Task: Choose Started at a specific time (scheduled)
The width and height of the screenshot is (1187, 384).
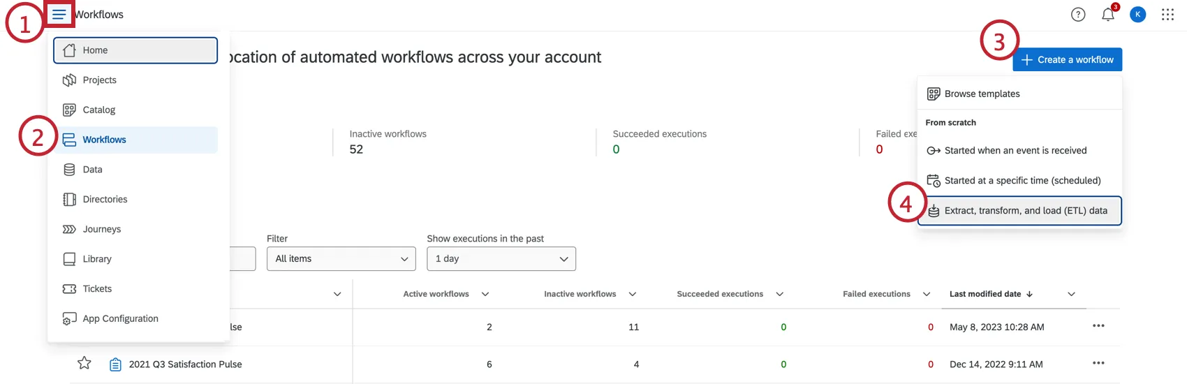Action: click(x=1022, y=181)
